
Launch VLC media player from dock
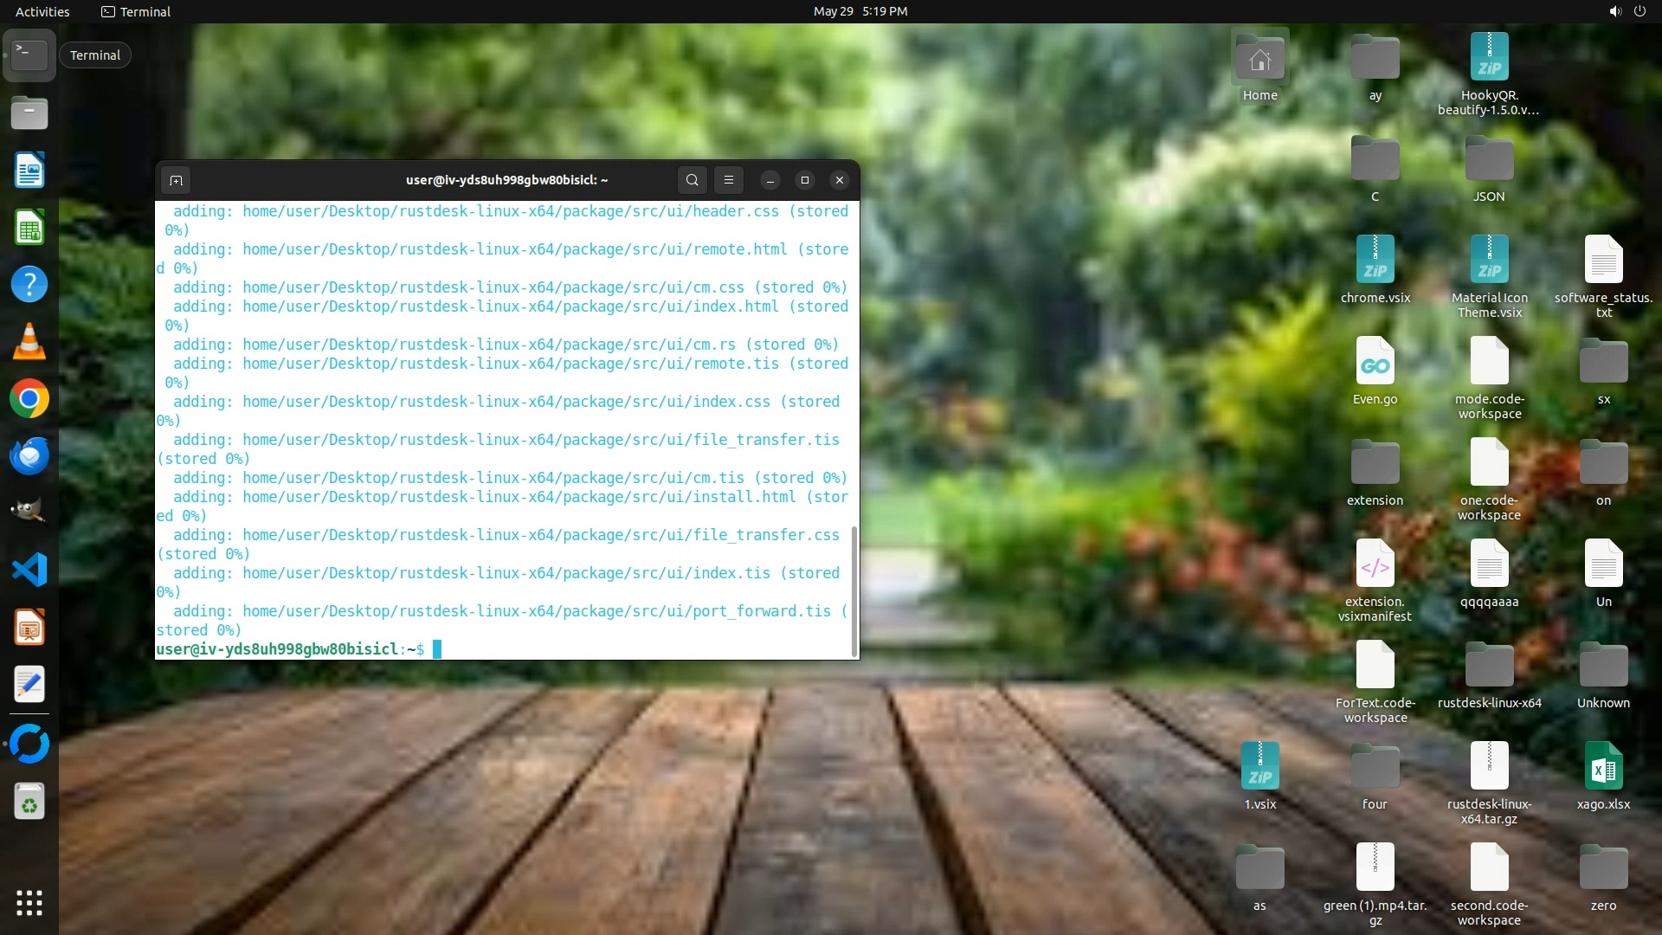coord(29,342)
